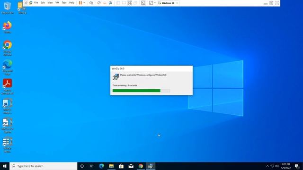Expand the stretch guest dropdown arrow
Image resolution: width=303 pixels, height=170 pixels.
[x=155, y=3]
